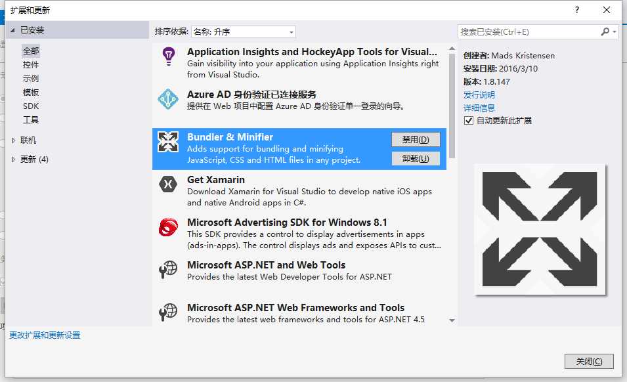Click the scrollbar down arrow
The width and height of the screenshot is (627, 382).
(452, 320)
